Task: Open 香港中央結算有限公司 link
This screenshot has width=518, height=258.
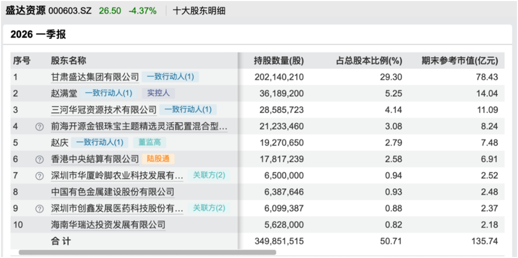Action: 95,159
